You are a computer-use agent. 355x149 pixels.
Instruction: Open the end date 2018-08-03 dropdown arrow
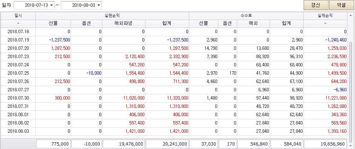tap(99, 5)
